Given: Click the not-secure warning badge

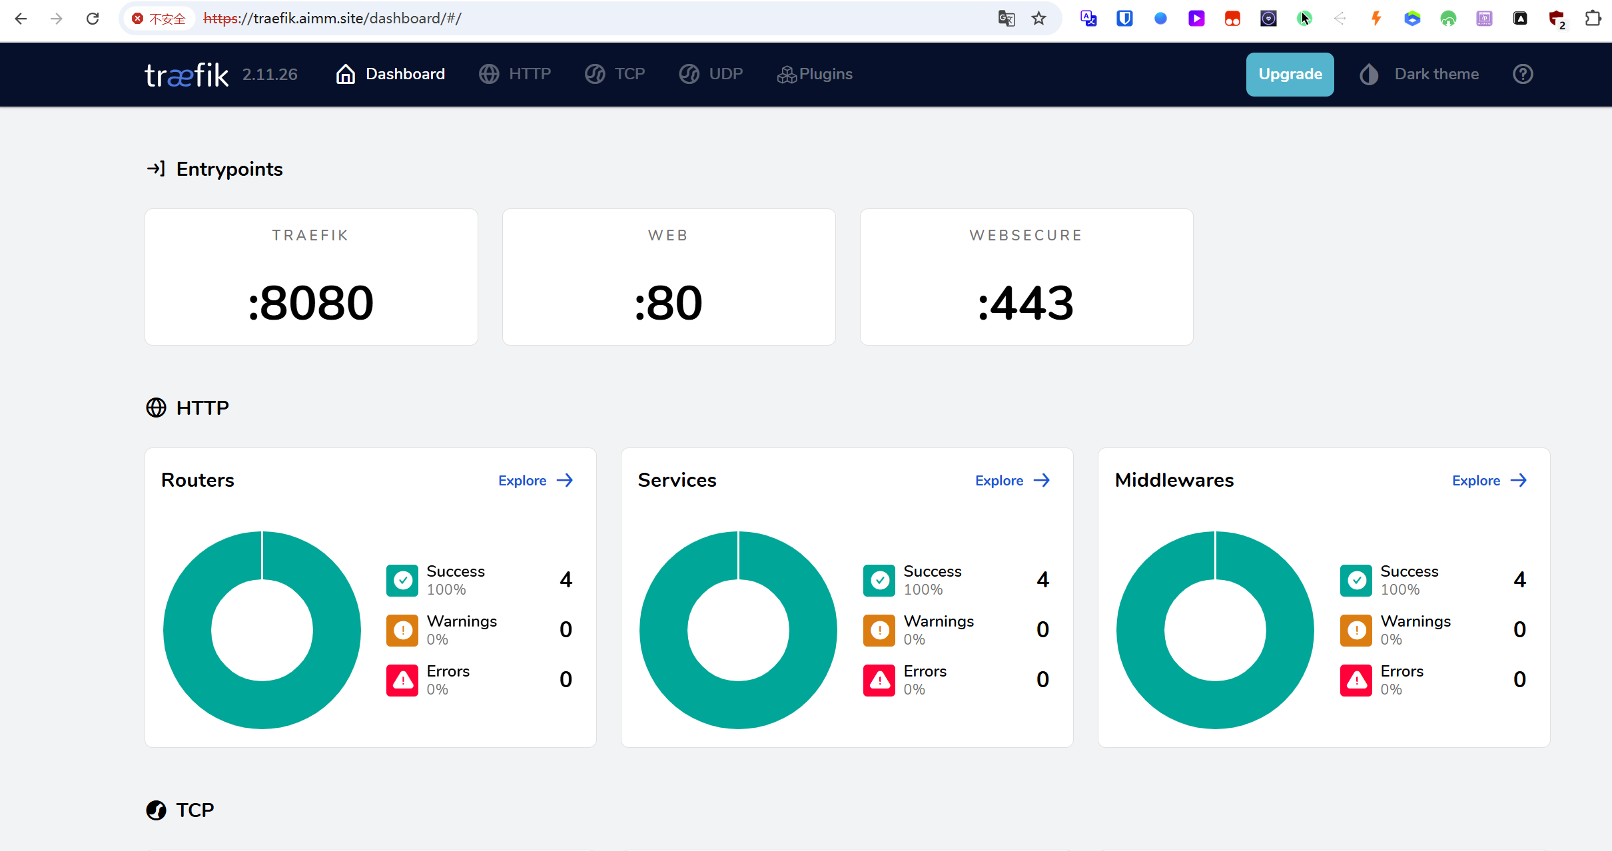Looking at the screenshot, I should click(x=159, y=19).
